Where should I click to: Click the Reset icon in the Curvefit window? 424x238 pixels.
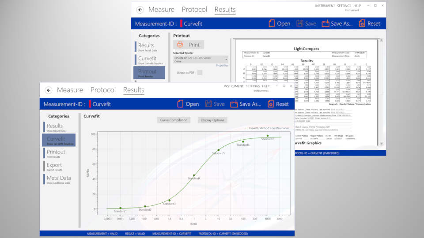click(271, 104)
